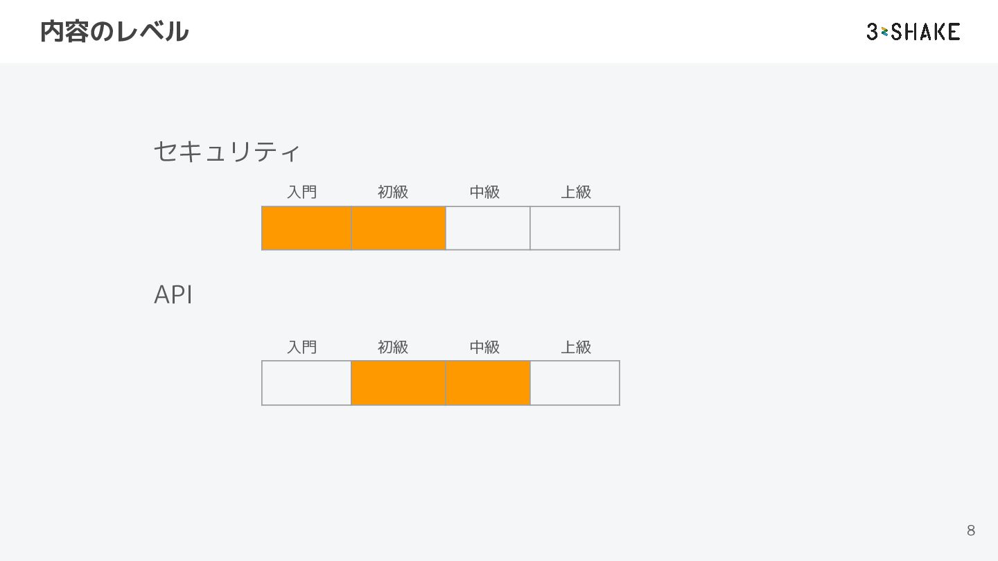Click the 初級 label above セキュリティ bar
This screenshot has height=561, width=998.
point(393,192)
